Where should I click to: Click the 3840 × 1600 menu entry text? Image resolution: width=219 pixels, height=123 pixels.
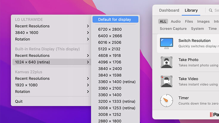(27, 33)
